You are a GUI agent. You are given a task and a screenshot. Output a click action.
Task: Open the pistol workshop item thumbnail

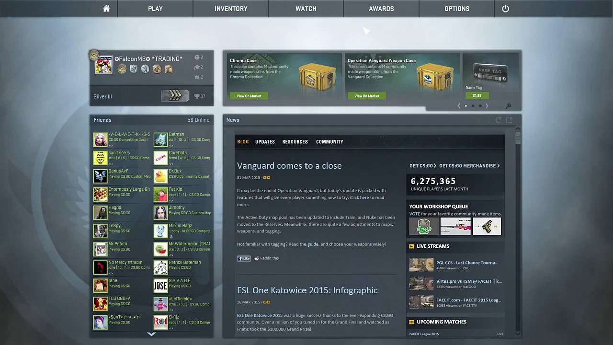tap(487, 227)
